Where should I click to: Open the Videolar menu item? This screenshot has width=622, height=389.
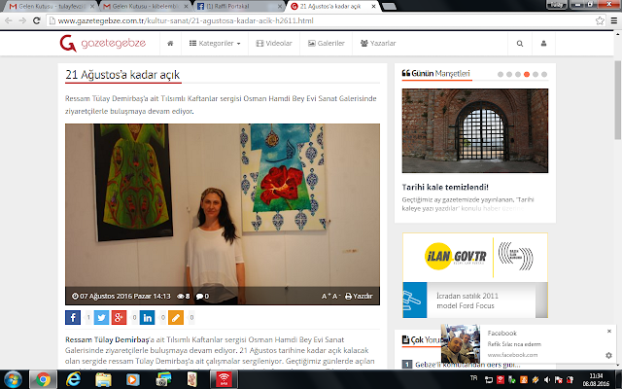(x=274, y=43)
